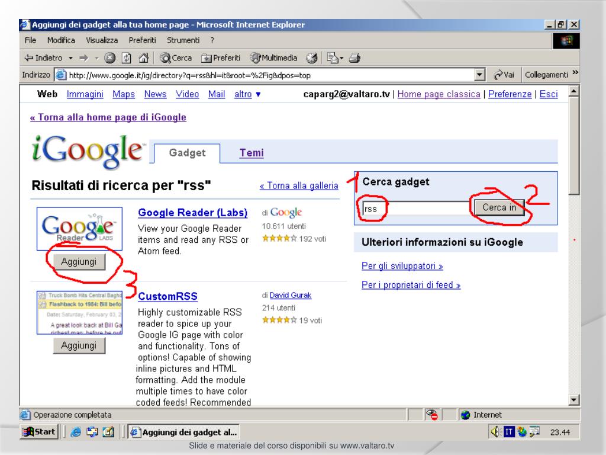The height and width of the screenshot is (455, 606).
Task: Open Google Reader (Labs) title link
Action: point(192,213)
